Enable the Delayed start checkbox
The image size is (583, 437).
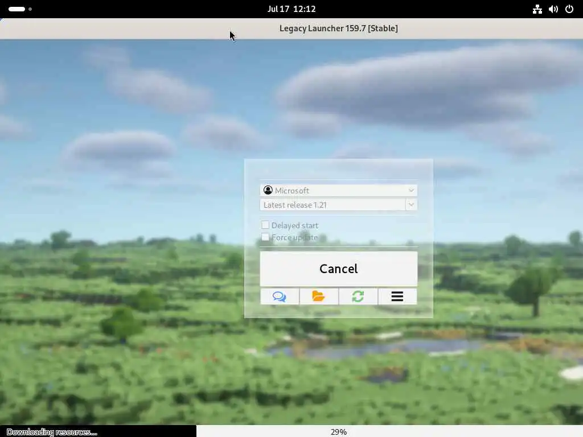pos(265,225)
